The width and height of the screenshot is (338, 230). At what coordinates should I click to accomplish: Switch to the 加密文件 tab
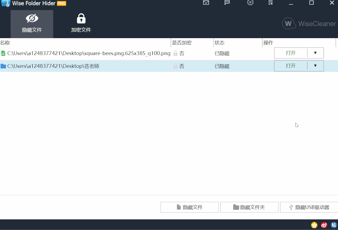(x=81, y=24)
